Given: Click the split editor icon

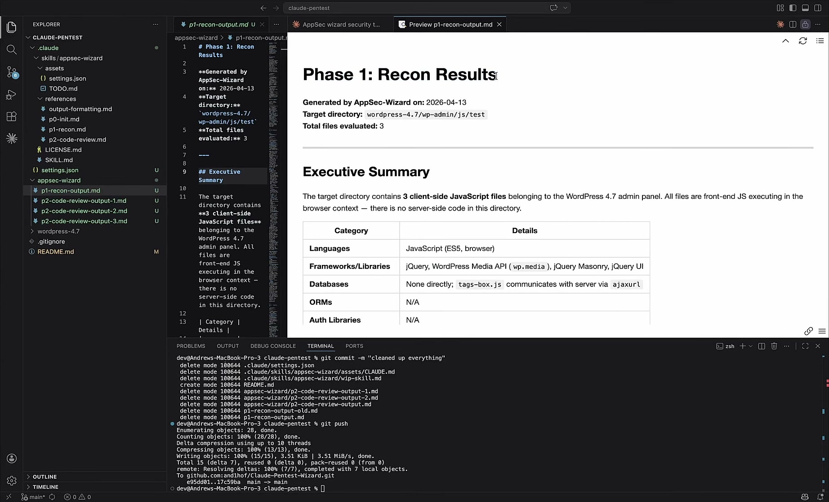Looking at the screenshot, I should tap(793, 24).
